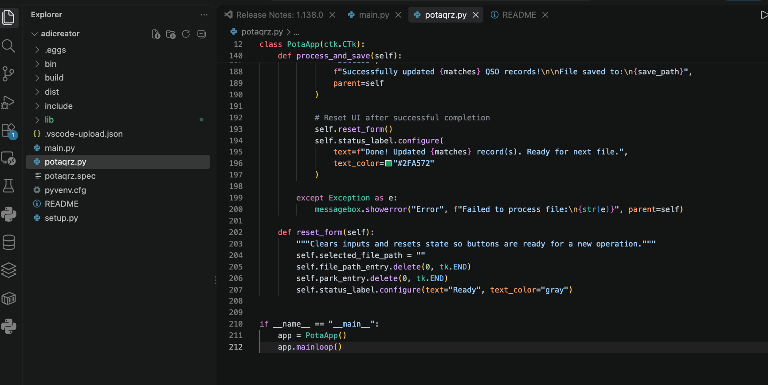Image resolution: width=768 pixels, height=385 pixels.
Task: Close the main.py tab
Action: click(398, 15)
